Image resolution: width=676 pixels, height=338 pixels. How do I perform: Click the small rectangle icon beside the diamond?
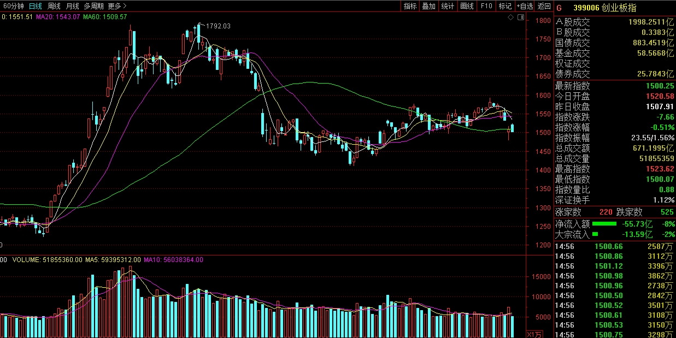click(520, 17)
